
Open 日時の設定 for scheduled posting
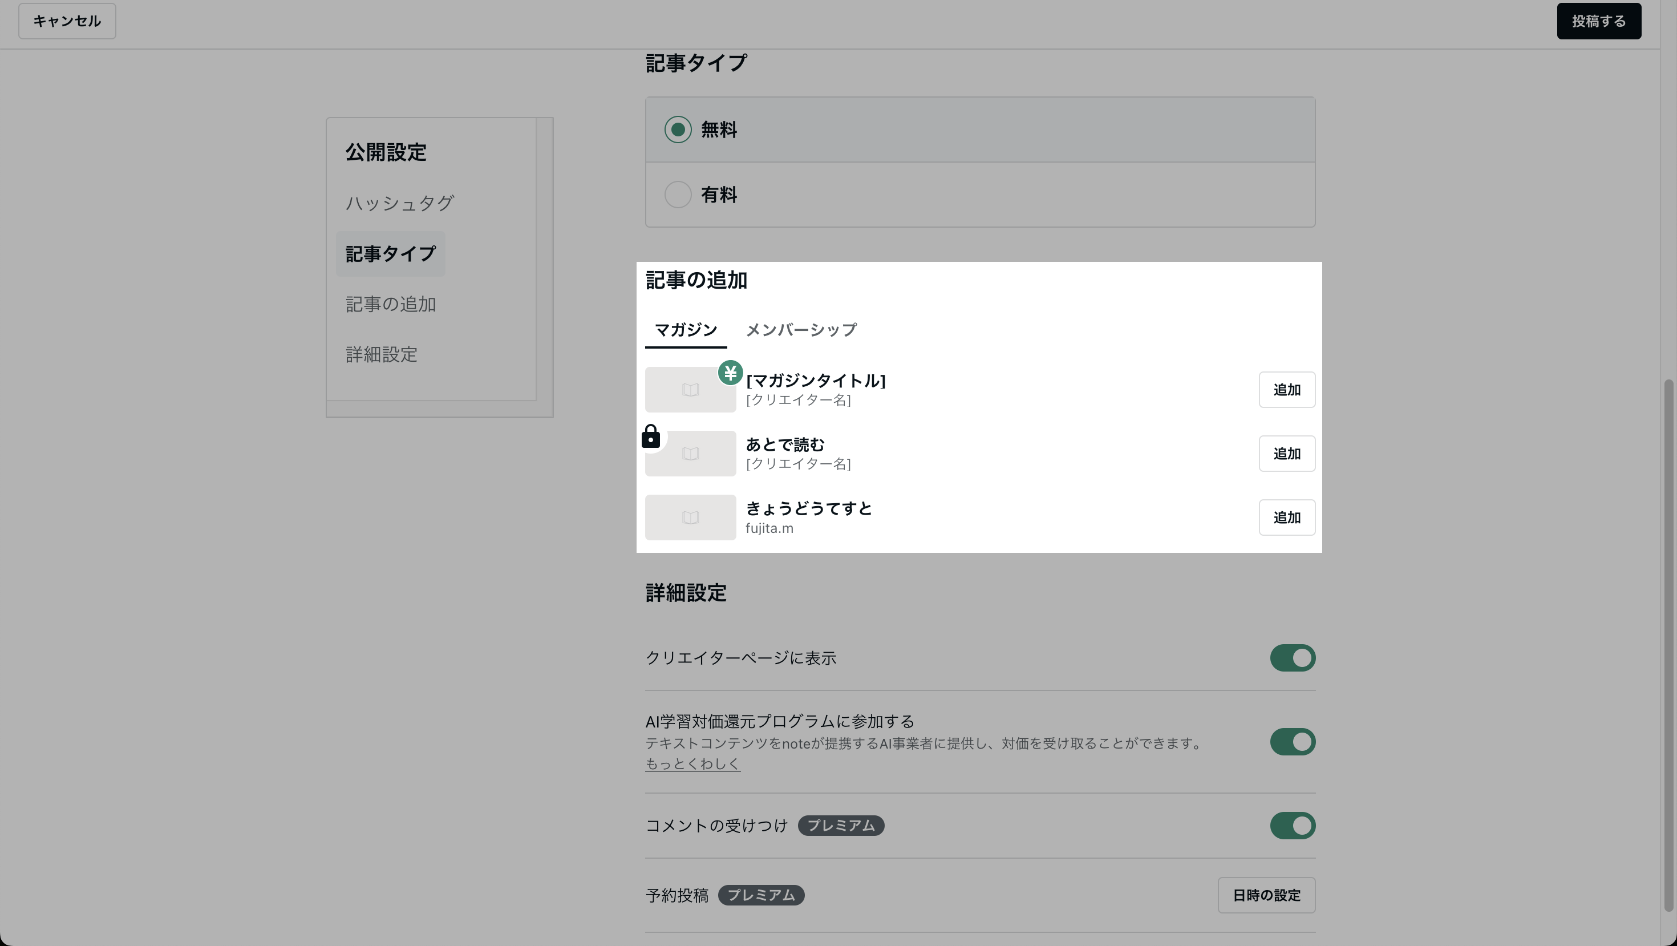[1266, 895]
